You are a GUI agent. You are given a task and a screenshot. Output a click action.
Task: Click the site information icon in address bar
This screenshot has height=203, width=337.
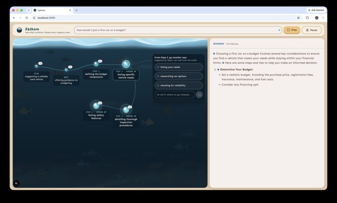tap(34, 18)
